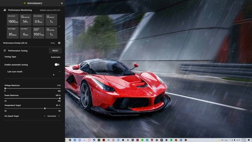Viewport: 252px width, 142px height.
Task: Open the notification center icon
Action: click(249, 140)
